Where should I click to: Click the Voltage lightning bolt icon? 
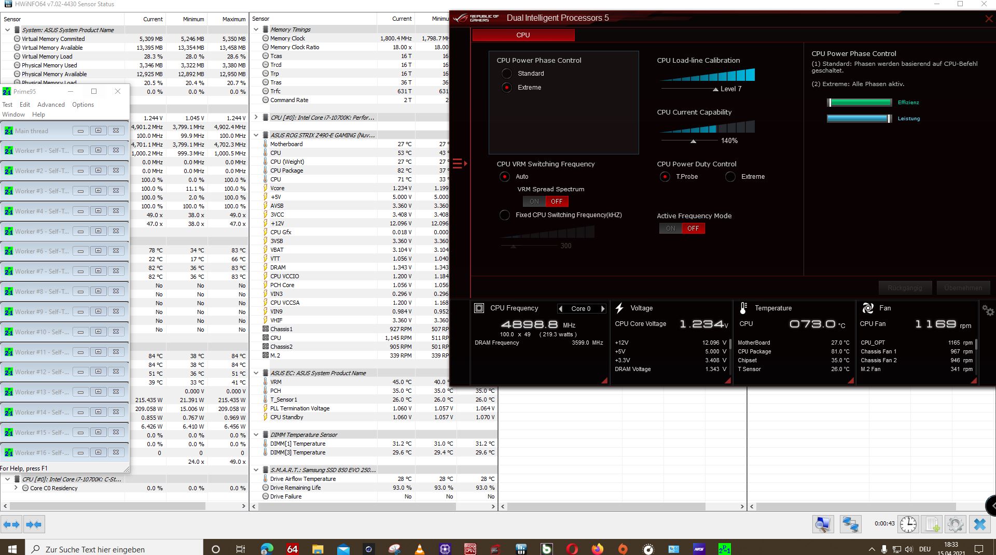[x=619, y=308]
